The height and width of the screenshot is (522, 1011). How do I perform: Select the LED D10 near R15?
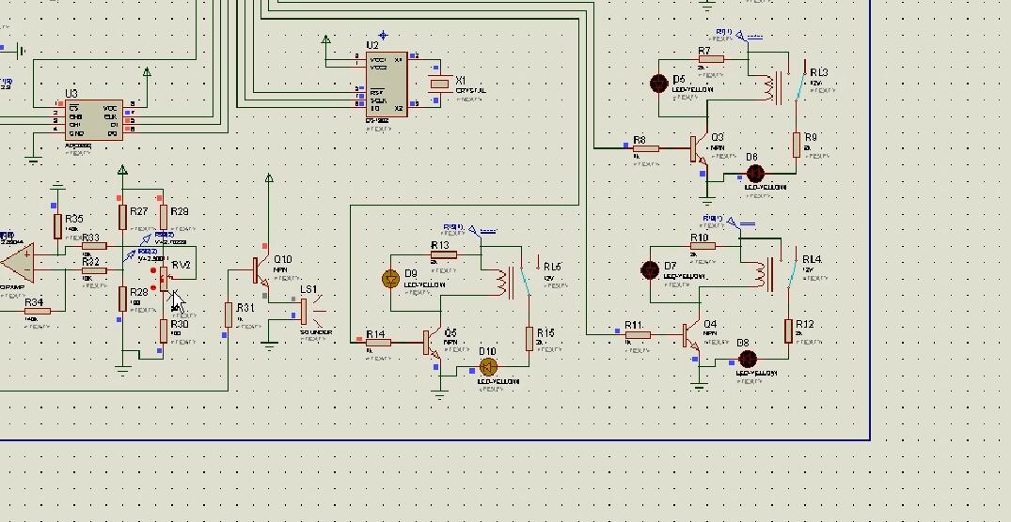pyautogui.click(x=489, y=367)
